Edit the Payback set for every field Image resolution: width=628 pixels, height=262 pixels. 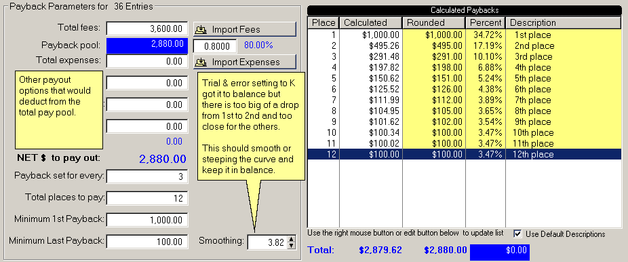(x=147, y=176)
